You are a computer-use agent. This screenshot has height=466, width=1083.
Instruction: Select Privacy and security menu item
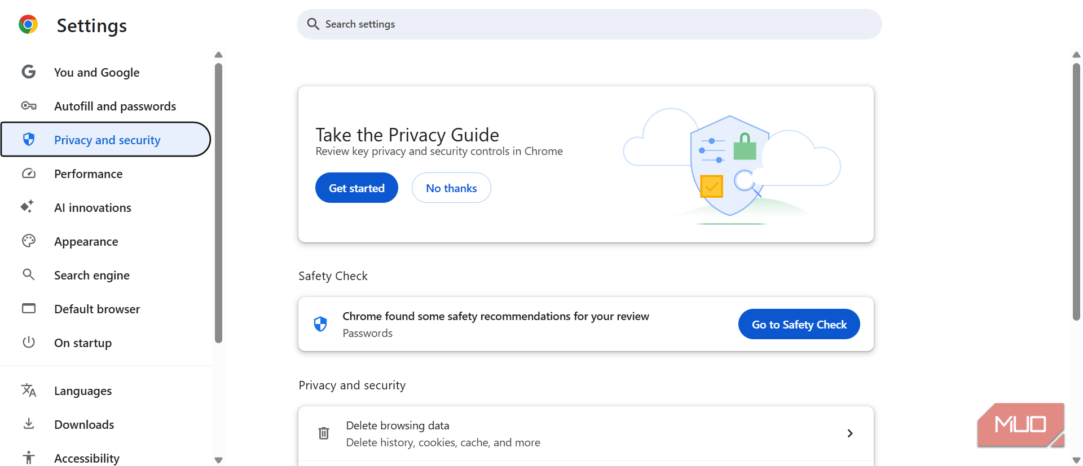point(107,140)
